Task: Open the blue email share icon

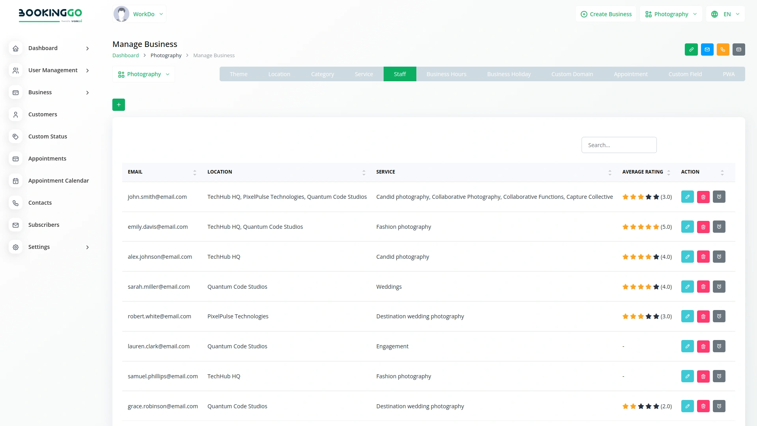Action: pos(707,49)
